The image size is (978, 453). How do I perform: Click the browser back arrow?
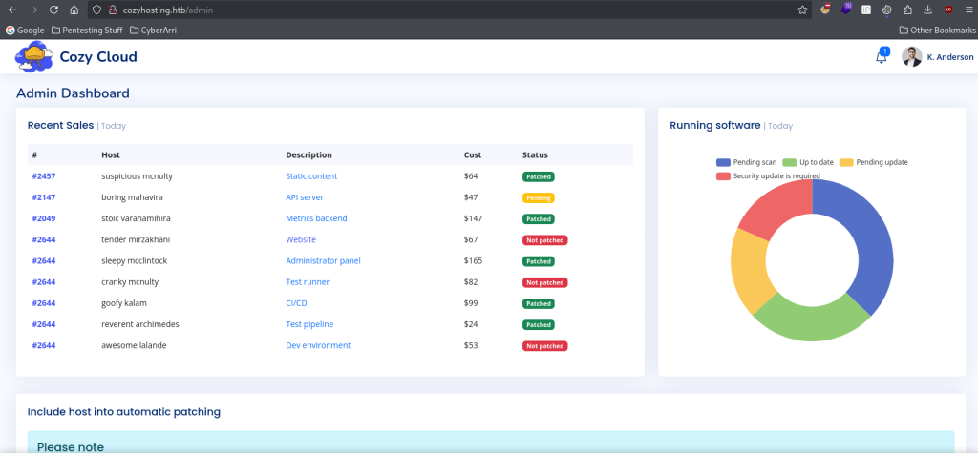(11, 10)
